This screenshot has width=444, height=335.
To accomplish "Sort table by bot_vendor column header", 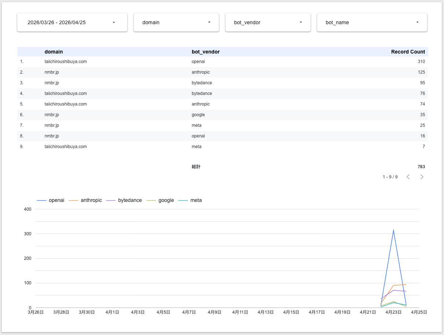I will tap(206, 52).
